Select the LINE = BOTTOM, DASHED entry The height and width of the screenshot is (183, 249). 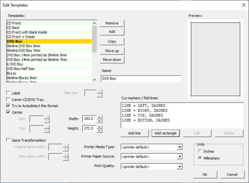point(146,120)
